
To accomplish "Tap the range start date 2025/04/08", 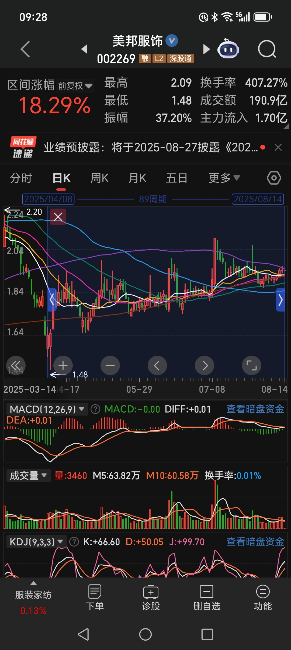I will point(48,199).
